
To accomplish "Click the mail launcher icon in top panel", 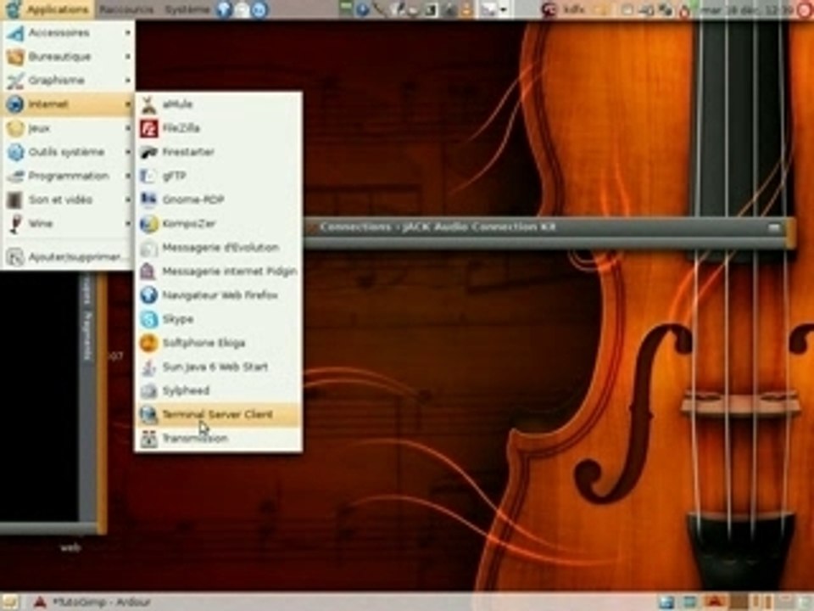I will click(242, 9).
